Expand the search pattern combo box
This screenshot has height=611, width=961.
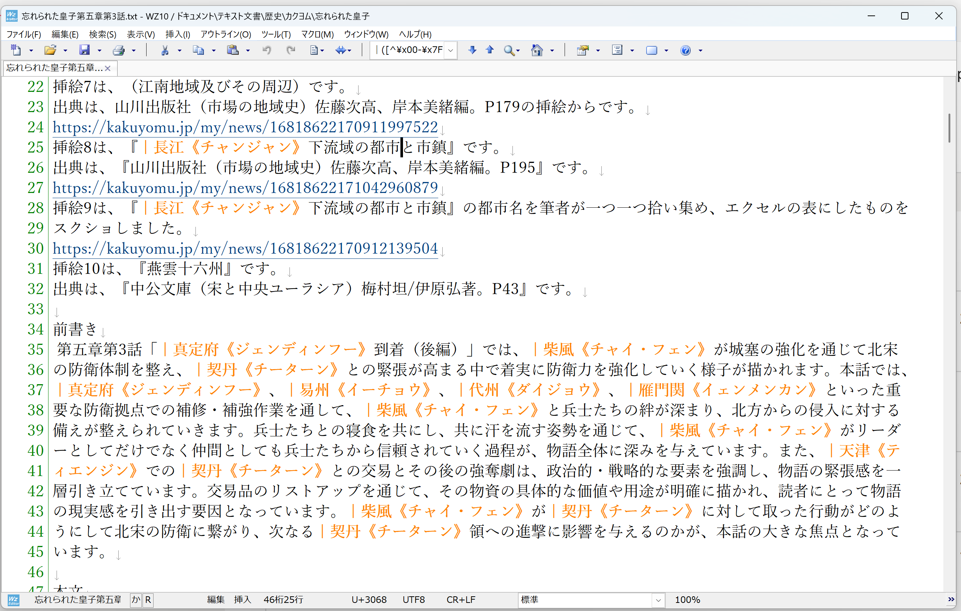point(451,50)
